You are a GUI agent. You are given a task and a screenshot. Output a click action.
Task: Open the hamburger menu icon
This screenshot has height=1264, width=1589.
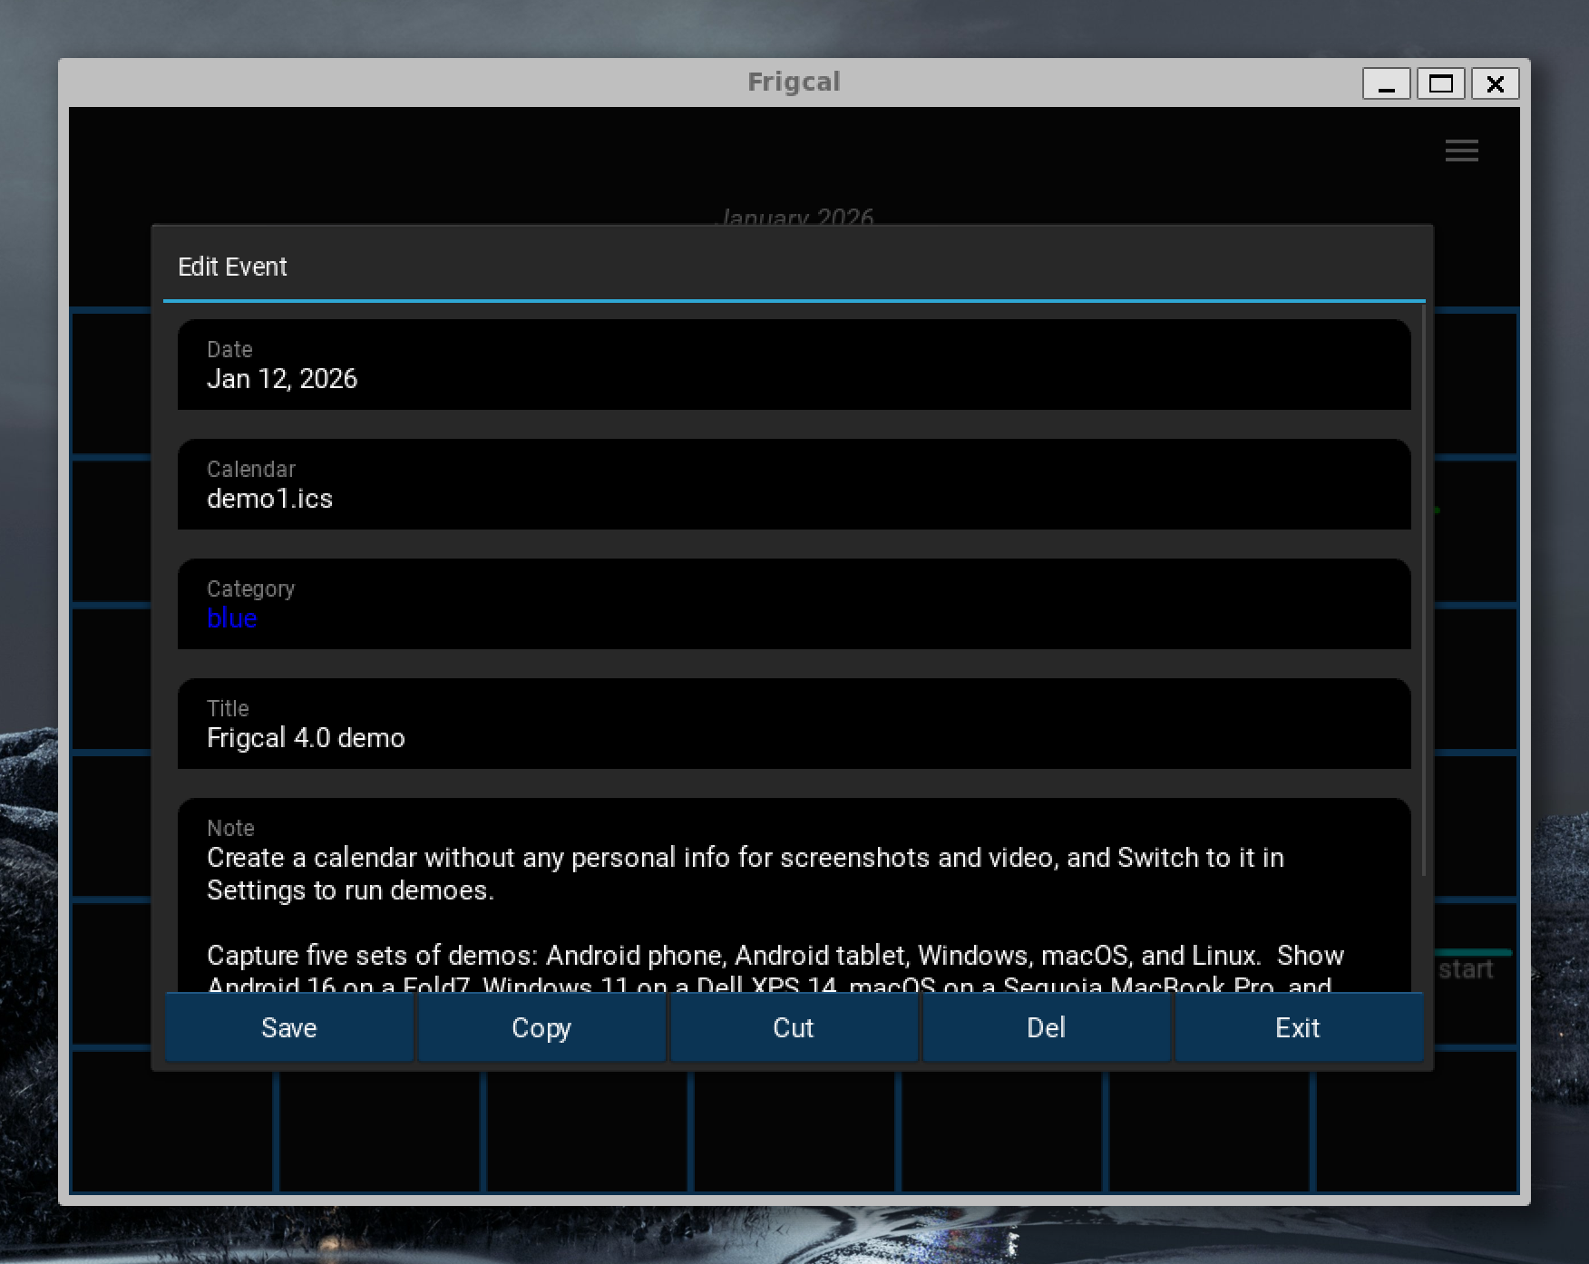[x=1461, y=151]
